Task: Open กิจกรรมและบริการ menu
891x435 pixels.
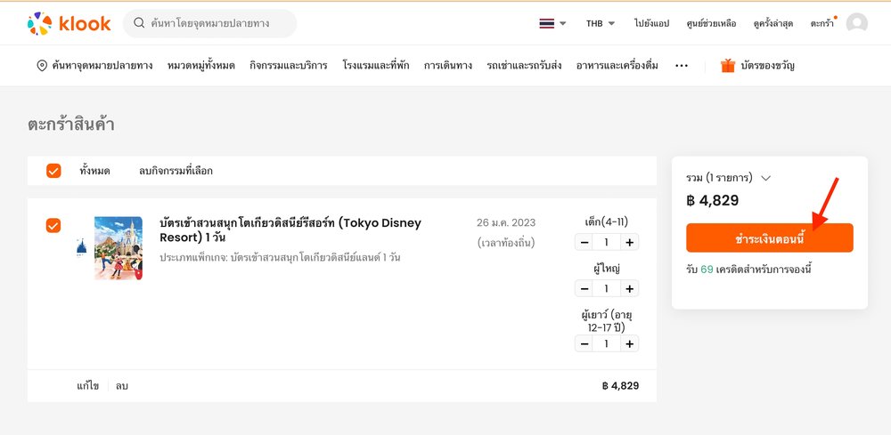Action: point(289,65)
